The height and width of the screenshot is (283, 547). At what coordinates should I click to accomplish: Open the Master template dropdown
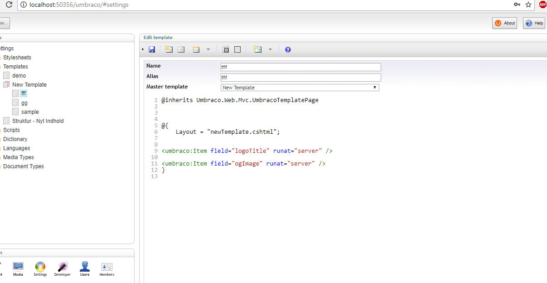(x=300, y=88)
